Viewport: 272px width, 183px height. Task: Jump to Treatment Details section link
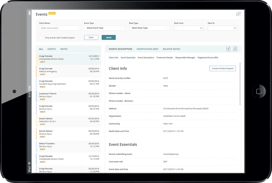pos(164,58)
